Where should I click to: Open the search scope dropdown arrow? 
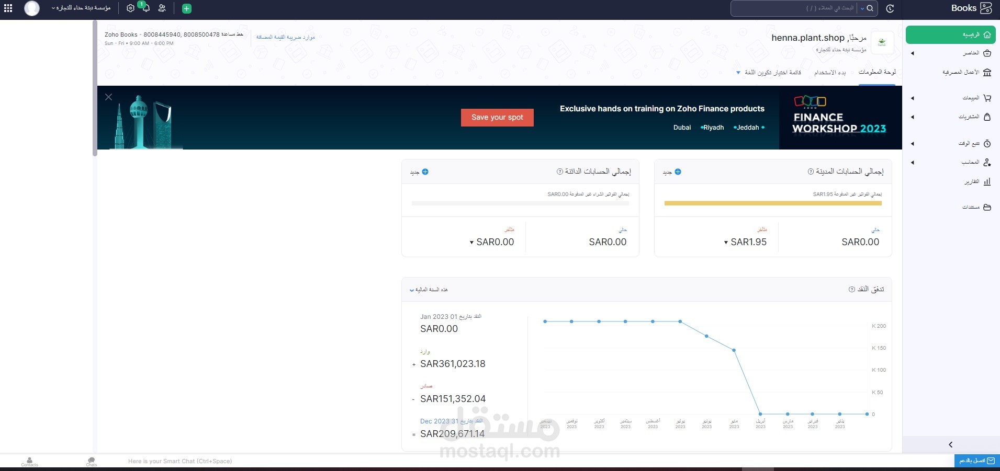point(862,8)
